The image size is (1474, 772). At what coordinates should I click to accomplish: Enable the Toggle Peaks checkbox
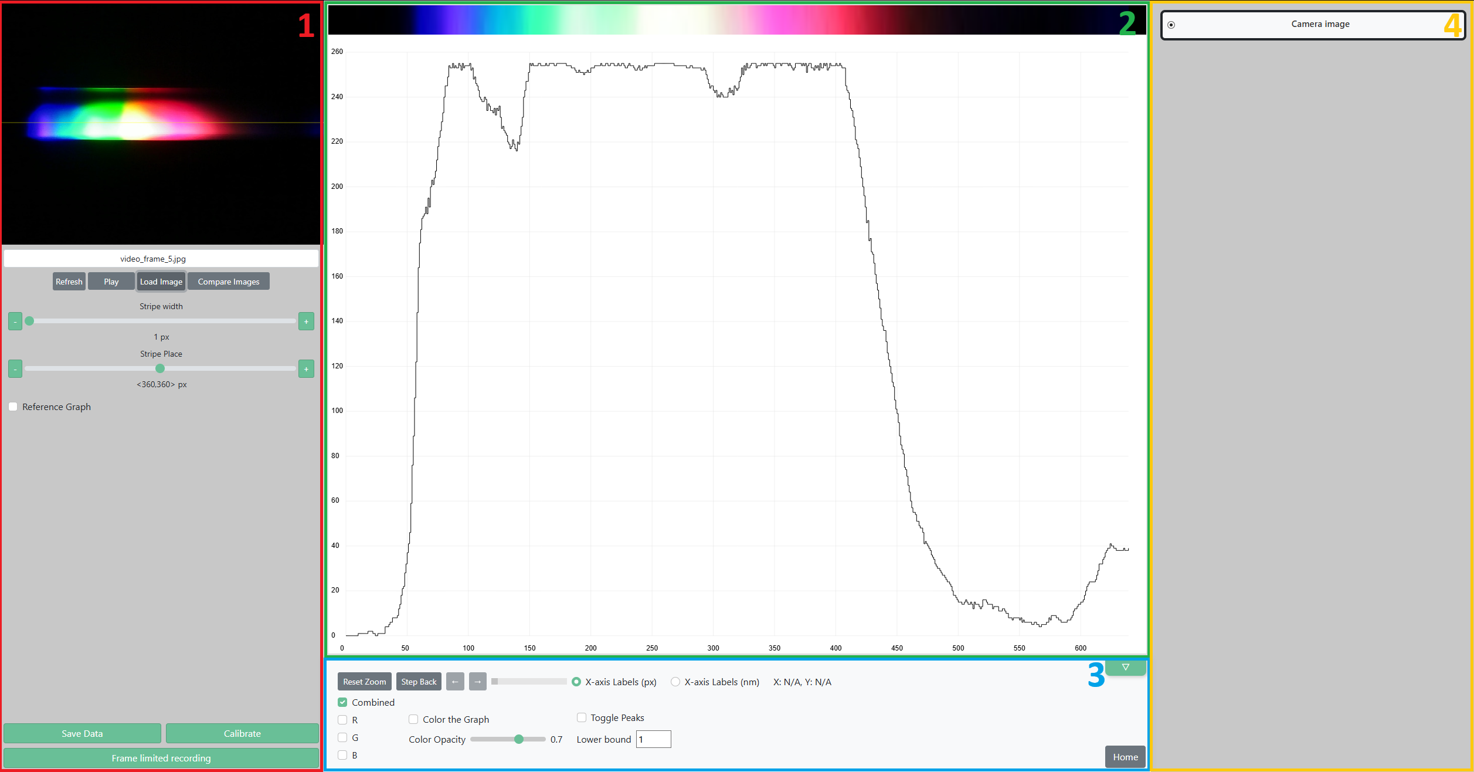pyautogui.click(x=582, y=717)
